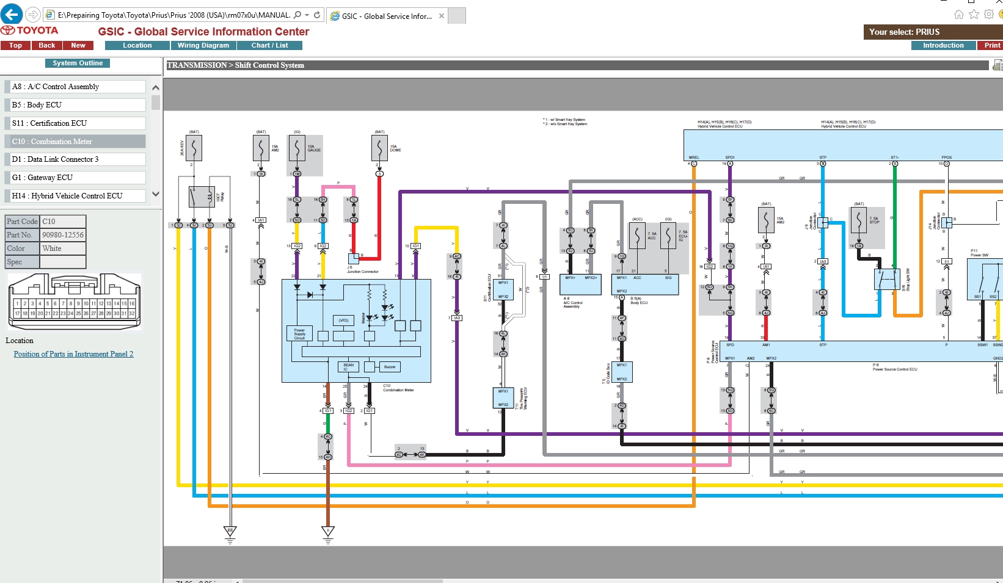Click the printer icon beside the title bar
Viewport: 1003px width, 583px height.
[x=998, y=65]
